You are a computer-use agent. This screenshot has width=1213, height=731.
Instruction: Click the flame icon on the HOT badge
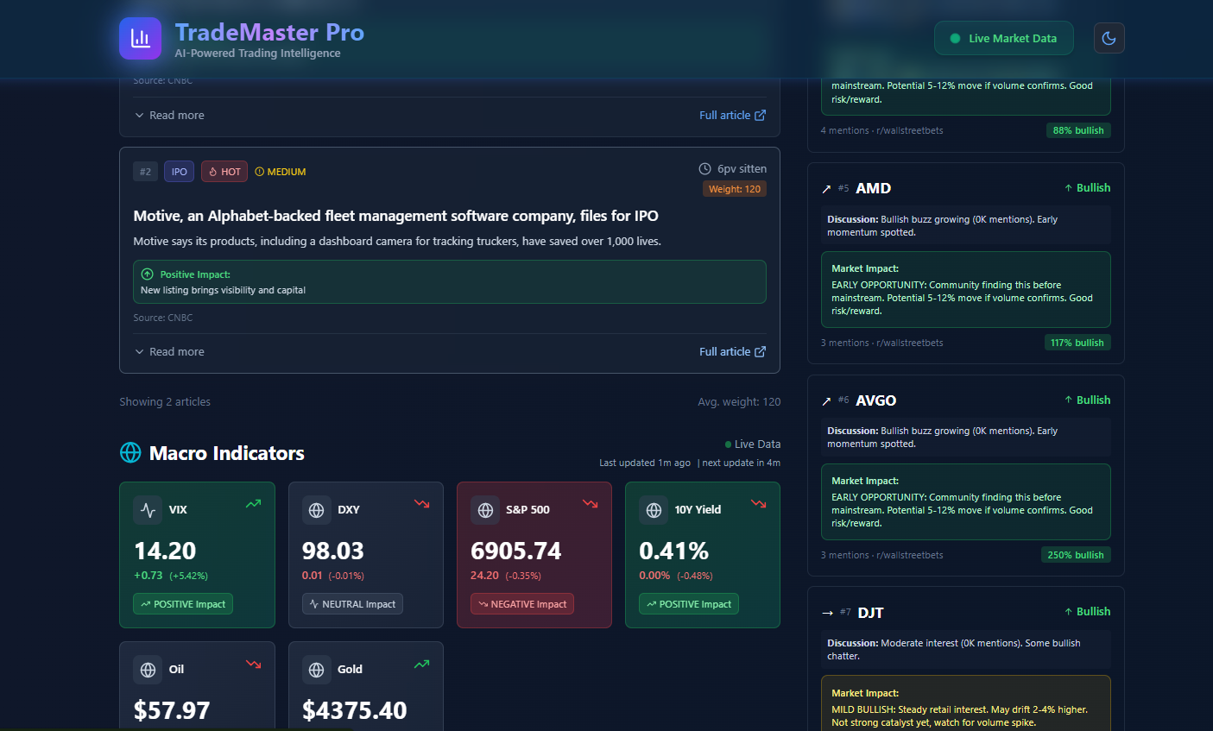(x=212, y=171)
